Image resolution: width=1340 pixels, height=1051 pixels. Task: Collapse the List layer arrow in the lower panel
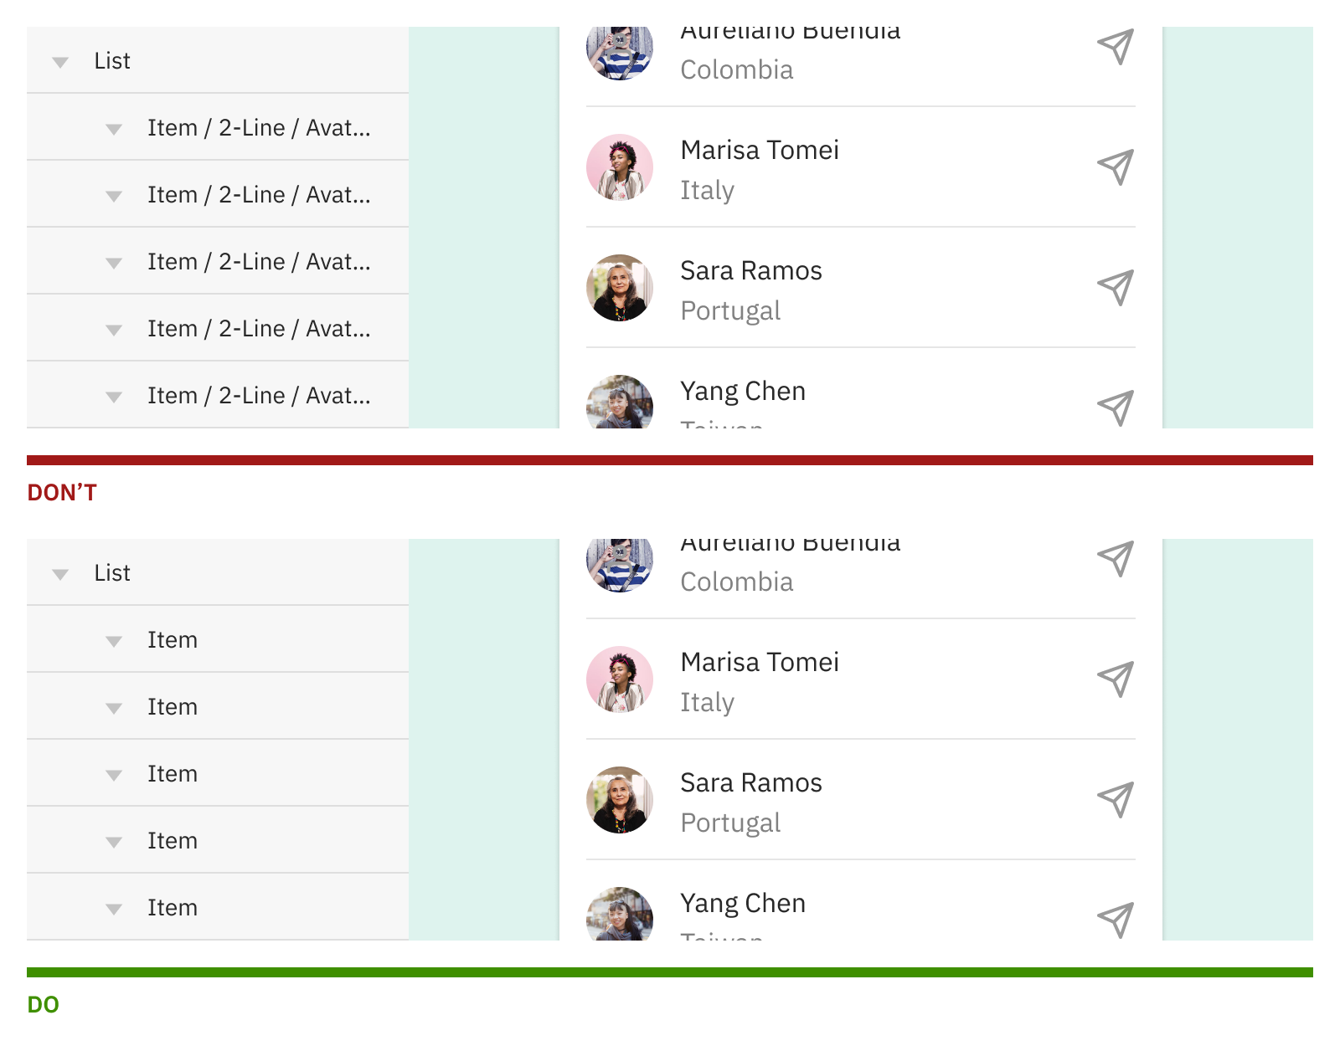60,574
